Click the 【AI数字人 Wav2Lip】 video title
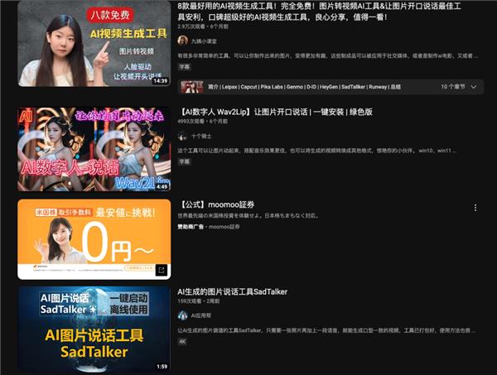 coord(275,112)
